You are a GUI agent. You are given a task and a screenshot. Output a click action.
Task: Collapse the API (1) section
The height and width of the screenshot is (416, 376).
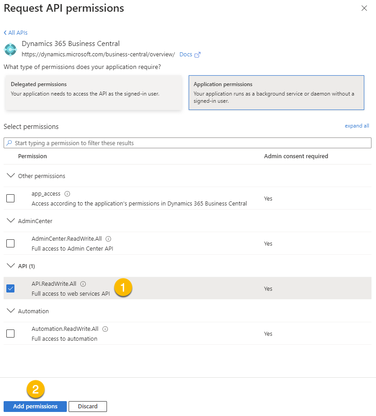click(11, 266)
